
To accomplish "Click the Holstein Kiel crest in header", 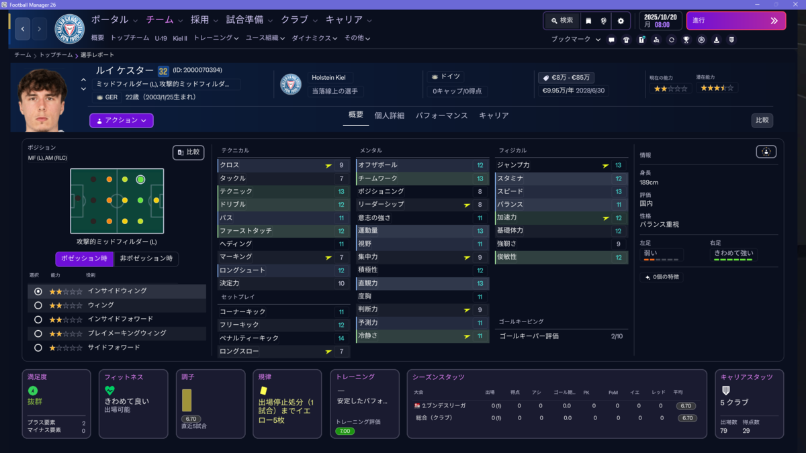I will point(69,30).
